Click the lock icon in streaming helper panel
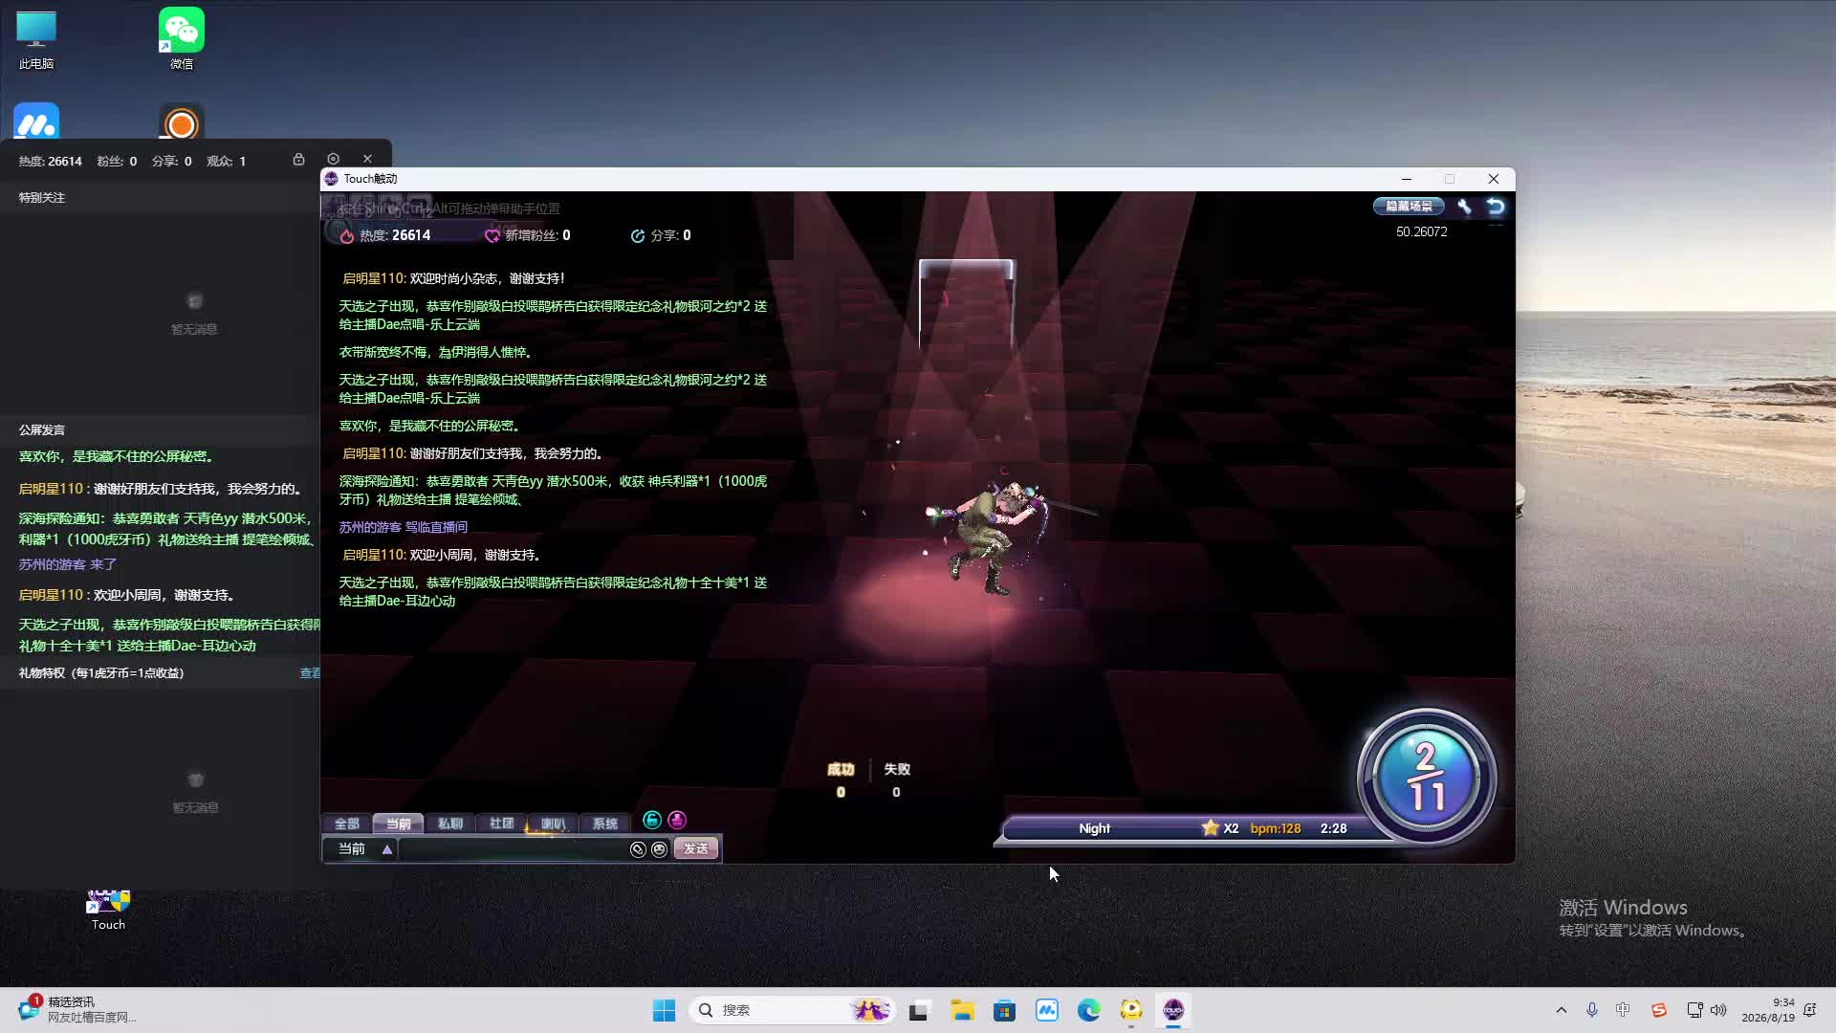The image size is (1836, 1033). coord(298,159)
